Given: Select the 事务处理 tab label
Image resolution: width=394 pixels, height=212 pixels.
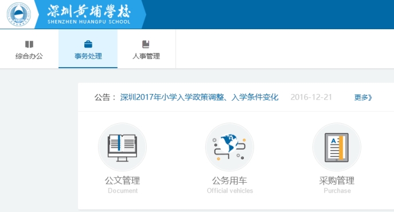Looking at the screenshot, I should [x=88, y=56].
